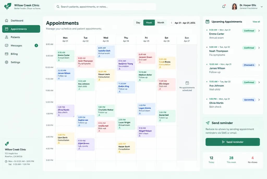Open Olivia Martin 1:00 PM skin check card
267x179 pixels.
click(65, 111)
